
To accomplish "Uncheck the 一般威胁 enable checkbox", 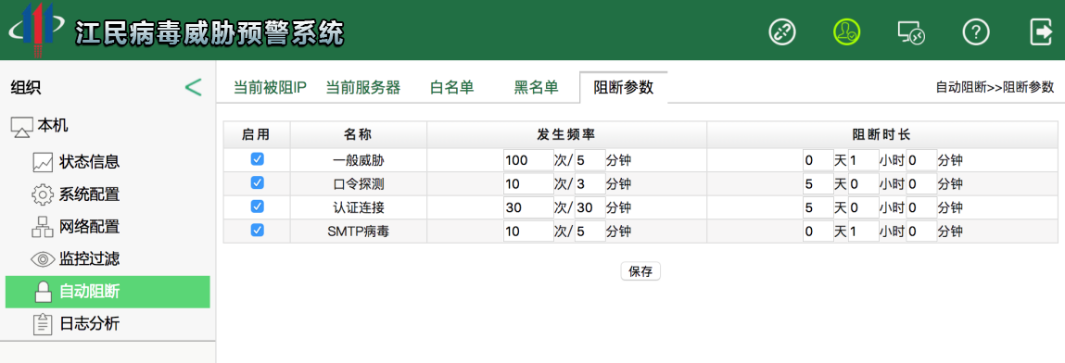I will click(257, 159).
